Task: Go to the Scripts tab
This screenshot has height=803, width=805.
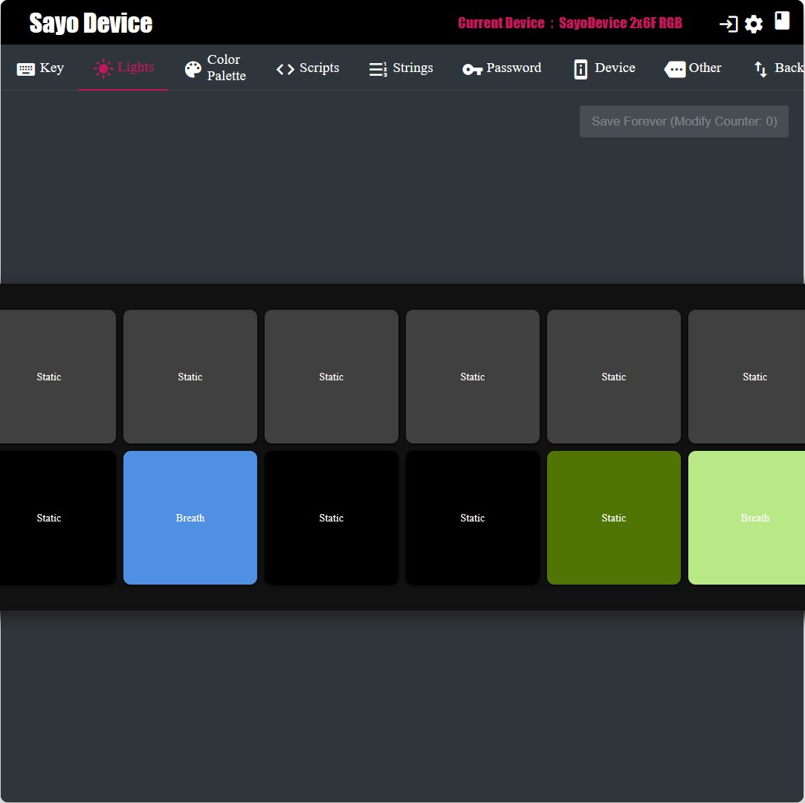Action: [308, 68]
